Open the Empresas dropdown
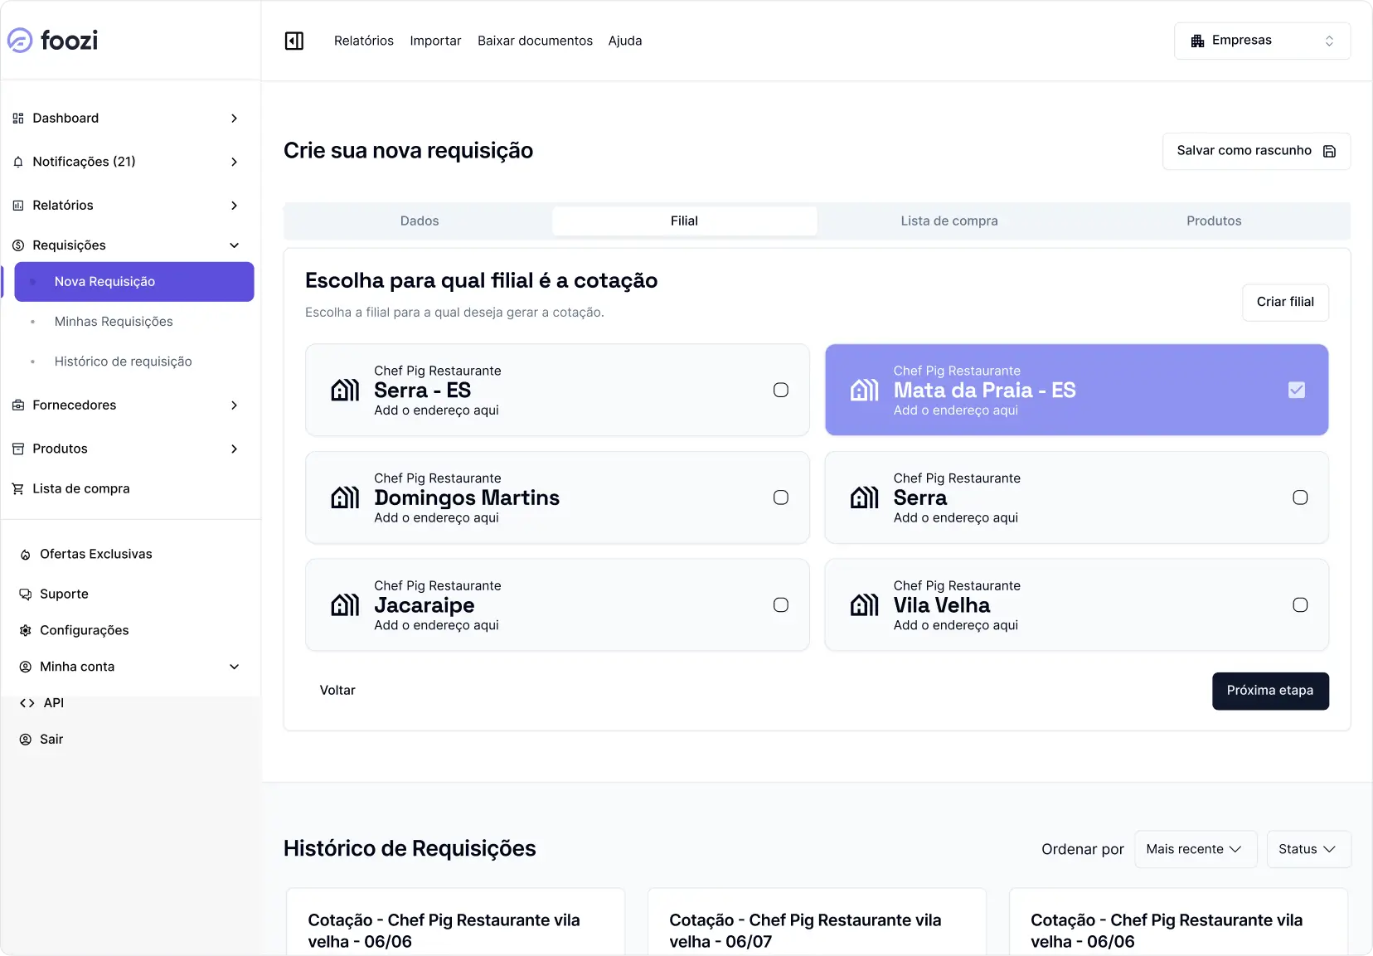This screenshot has height=956, width=1373. [1262, 41]
